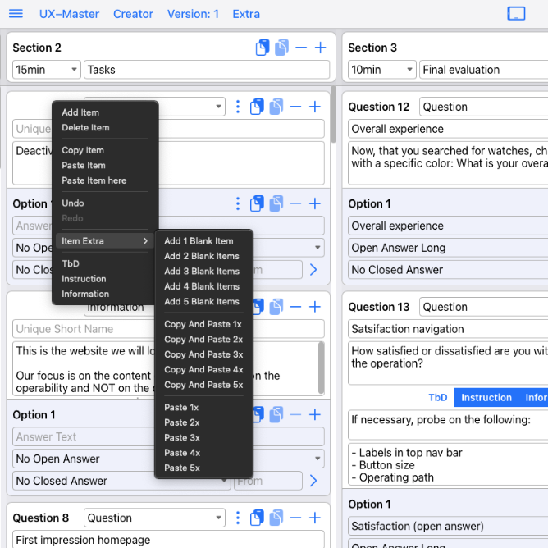Open three-dot menu for Question 8
The image size is (548, 548).
point(238,518)
